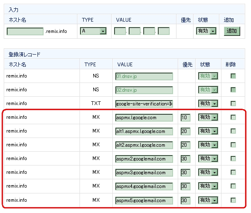Edit the aspmx.l.google.com value field
Viewport: 251px width, 213px height.
(x=144, y=118)
